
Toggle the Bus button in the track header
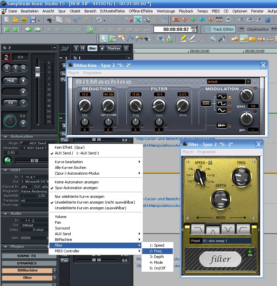[92, 48]
